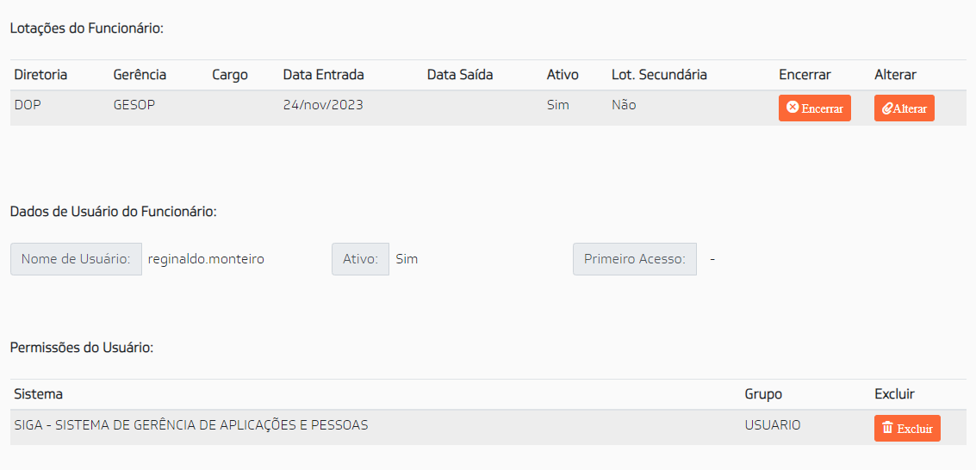Select the SIGA system row text
Viewport: 976px width, 470px height.
coord(191,425)
